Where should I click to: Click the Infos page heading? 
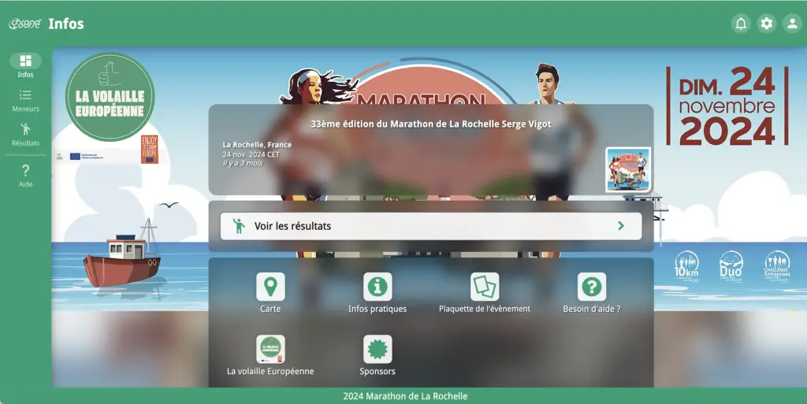[66, 24]
